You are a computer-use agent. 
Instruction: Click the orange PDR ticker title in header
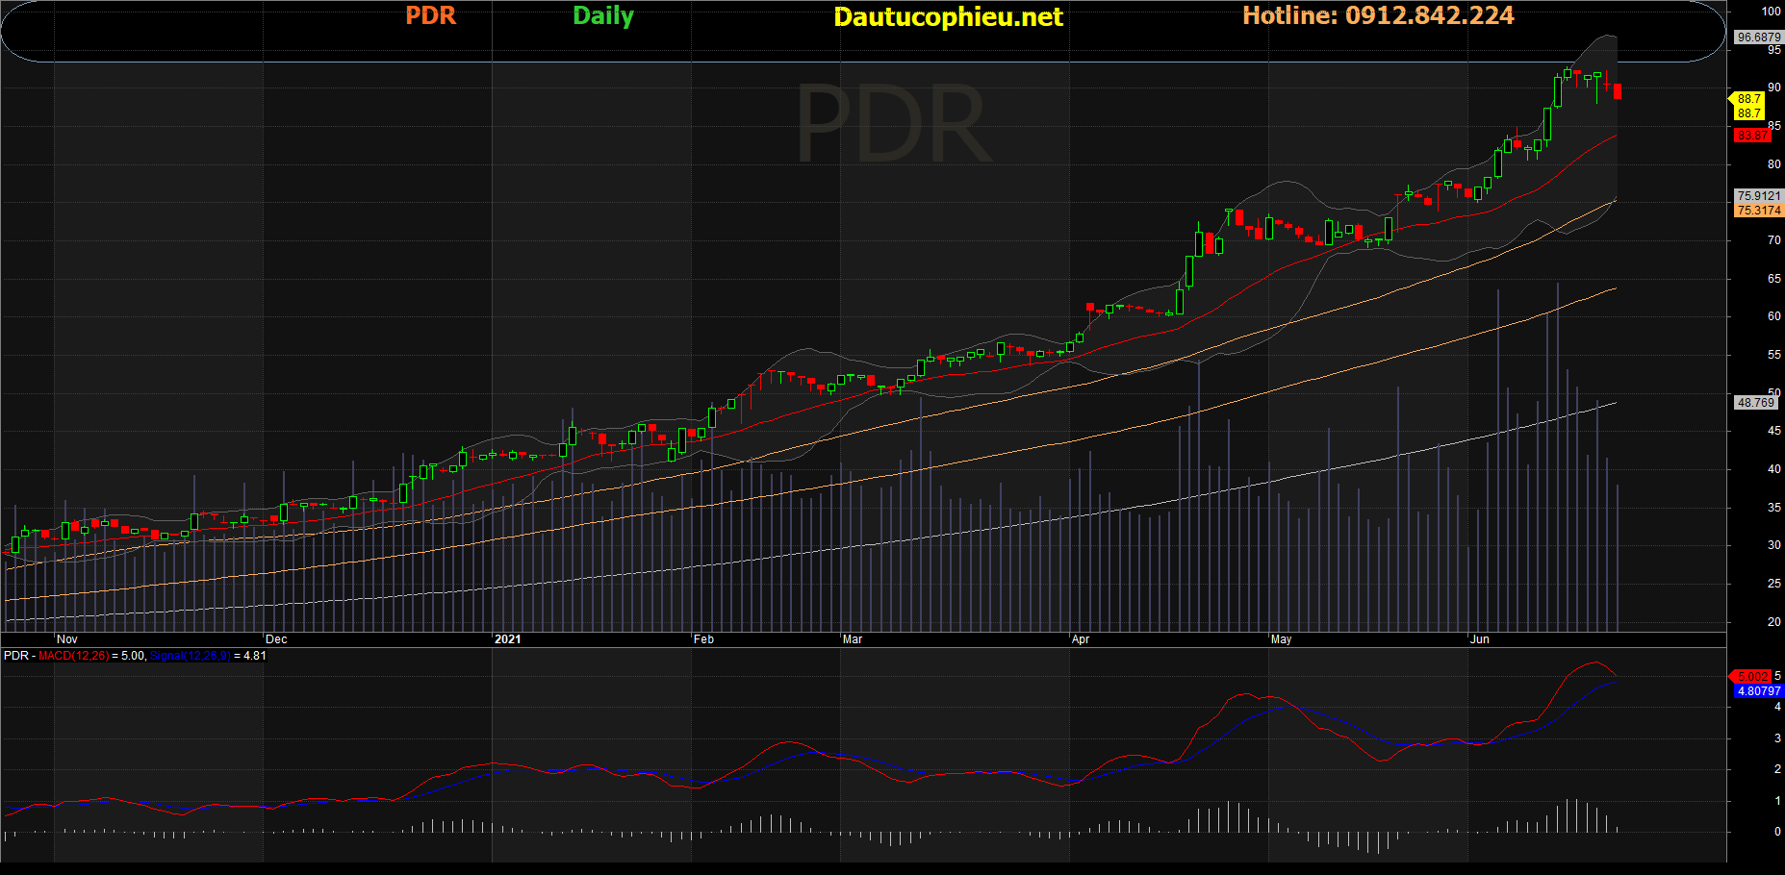(430, 15)
